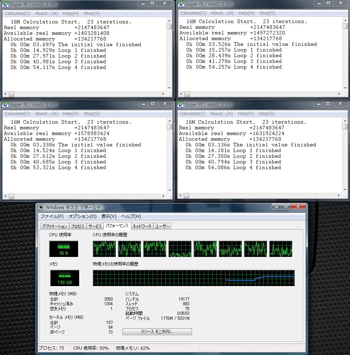Click Stop(S) in bottom-right Super PI

point(267,114)
